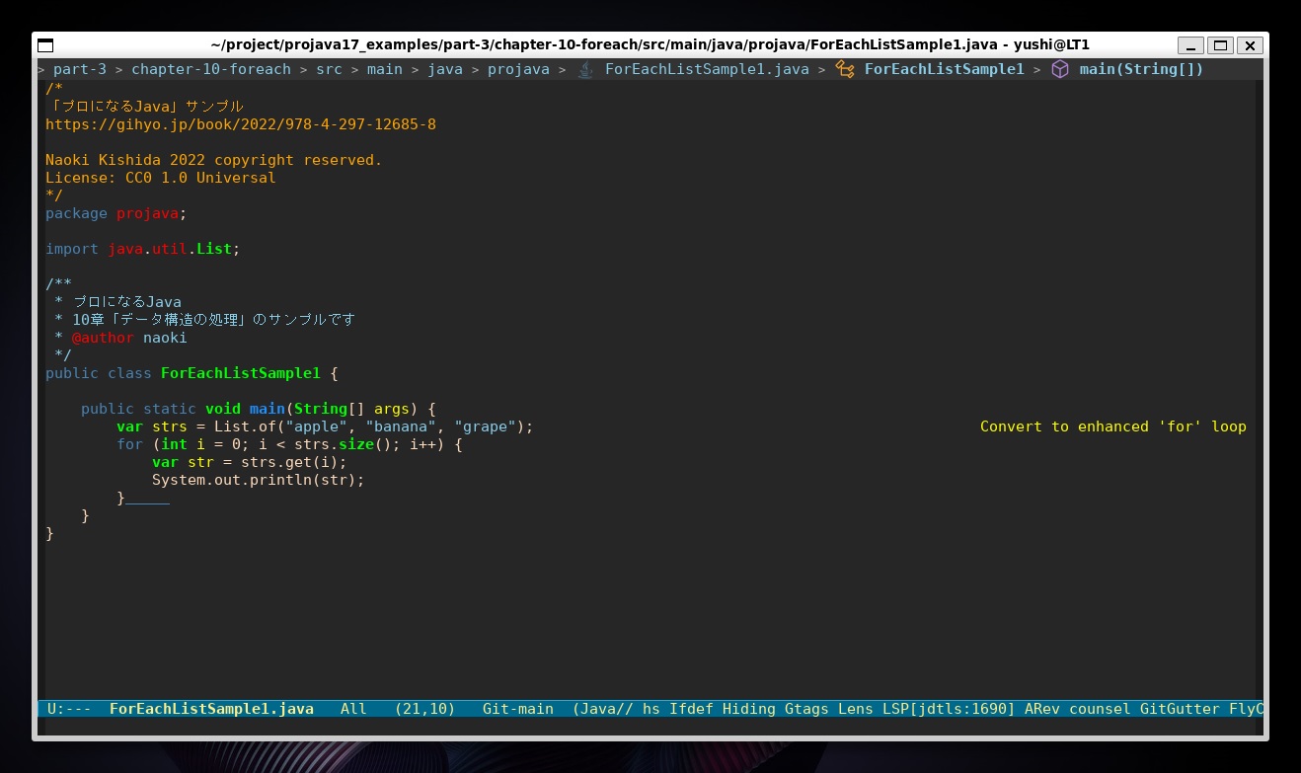
Task: Click the class symbol icon in breadcrumb
Action: tap(845, 69)
